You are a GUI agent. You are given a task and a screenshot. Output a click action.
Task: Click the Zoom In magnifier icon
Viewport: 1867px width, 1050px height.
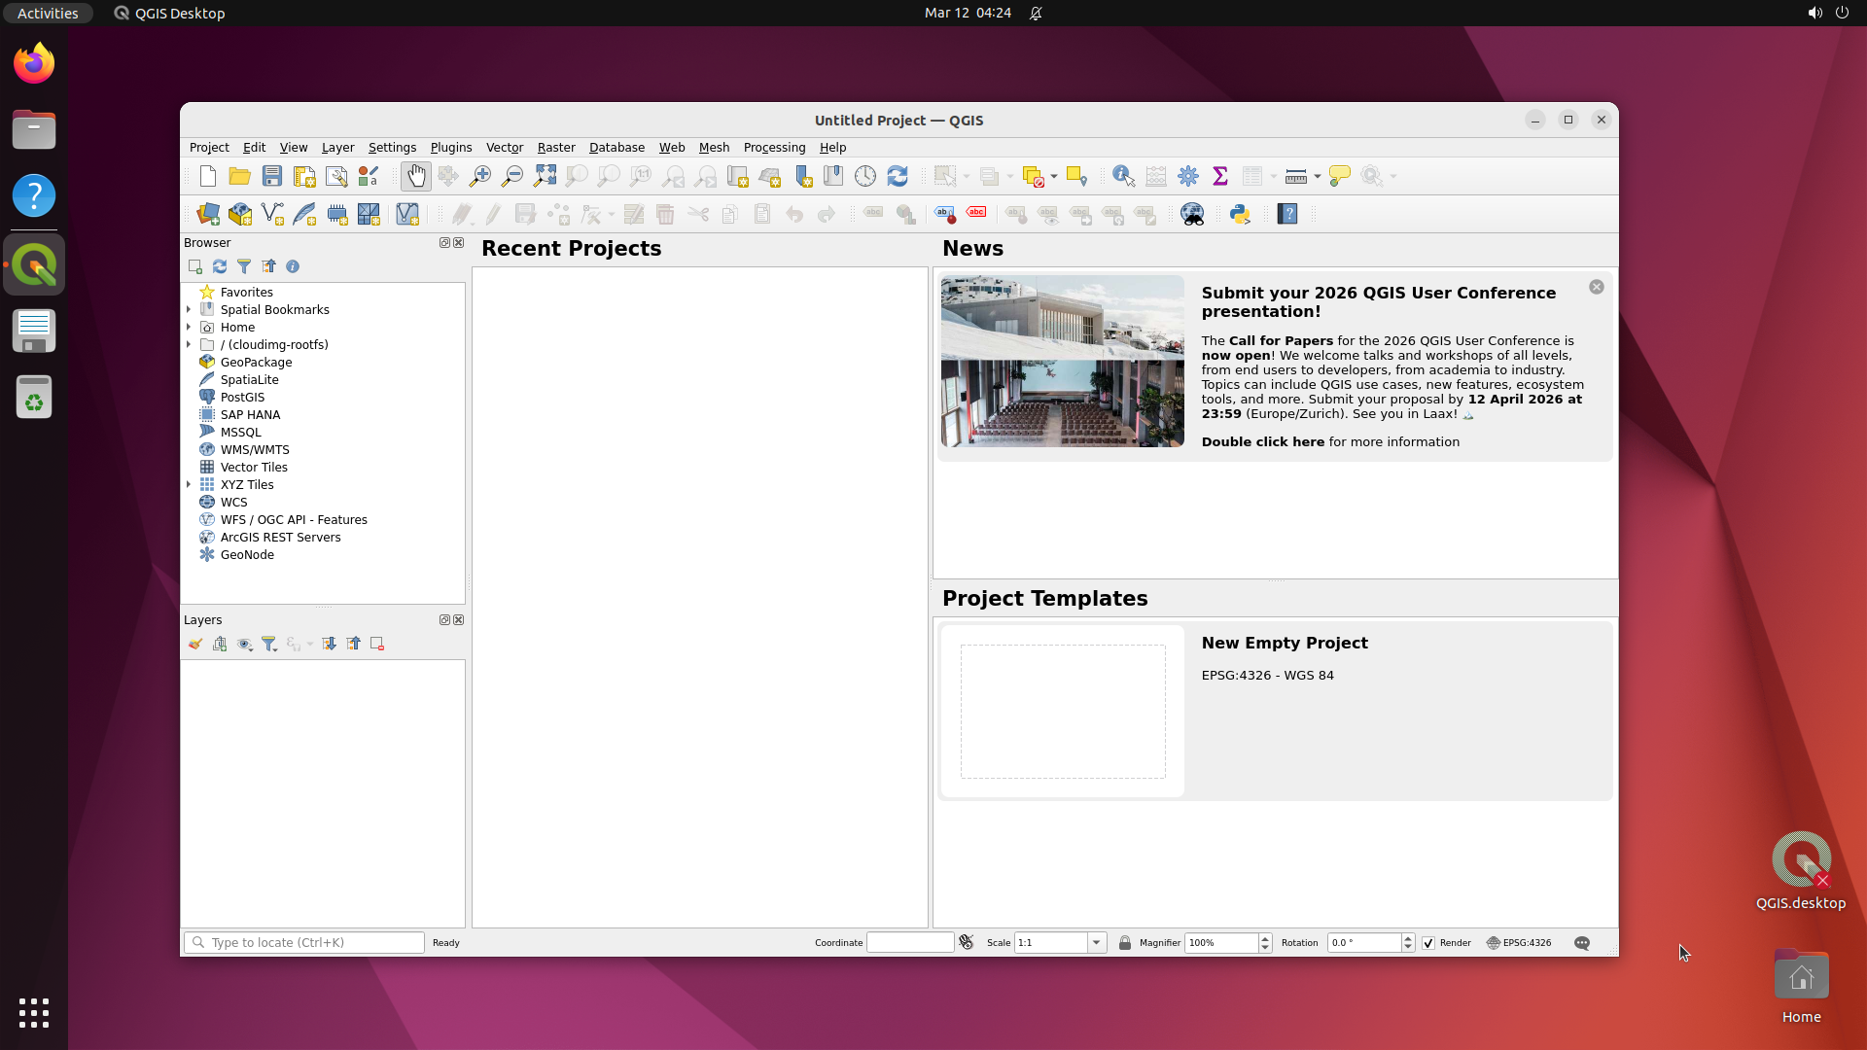click(x=479, y=176)
